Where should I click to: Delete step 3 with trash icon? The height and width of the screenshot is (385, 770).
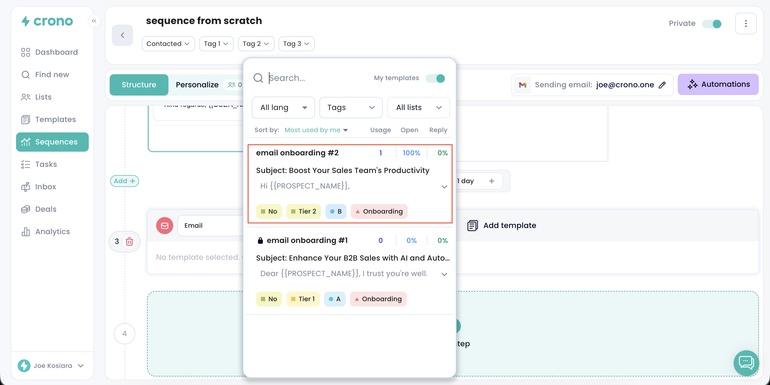coord(129,241)
